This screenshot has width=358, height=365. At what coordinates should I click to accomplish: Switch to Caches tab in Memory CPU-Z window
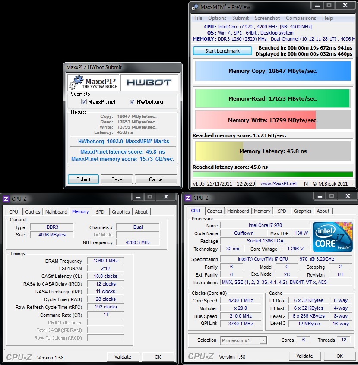click(33, 212)
